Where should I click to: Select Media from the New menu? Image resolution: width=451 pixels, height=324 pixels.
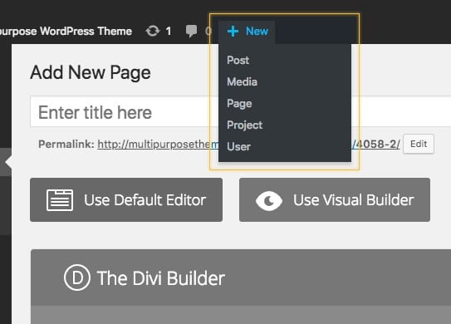coord(242,82)
